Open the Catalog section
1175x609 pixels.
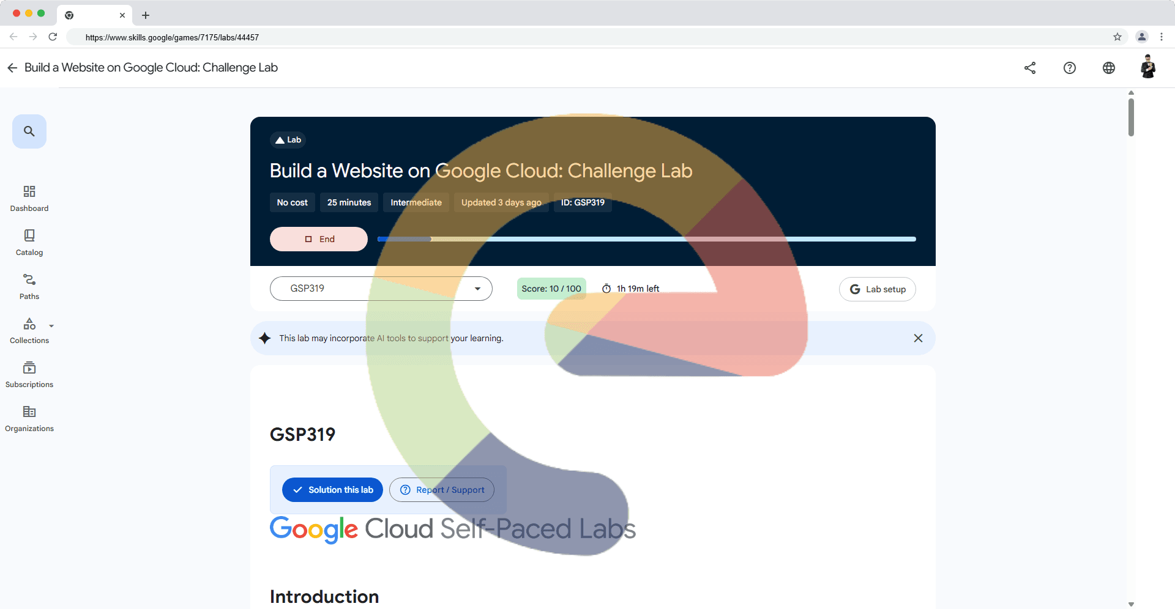29,243
